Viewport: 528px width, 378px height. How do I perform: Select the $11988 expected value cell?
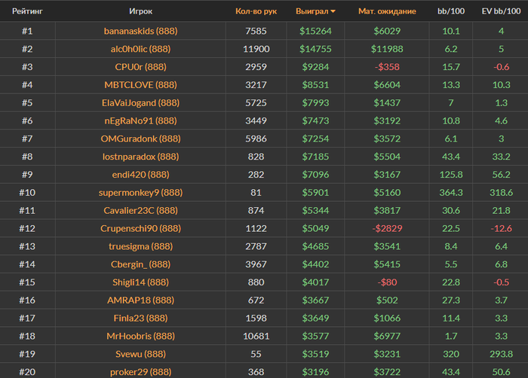tap(387, 49)
